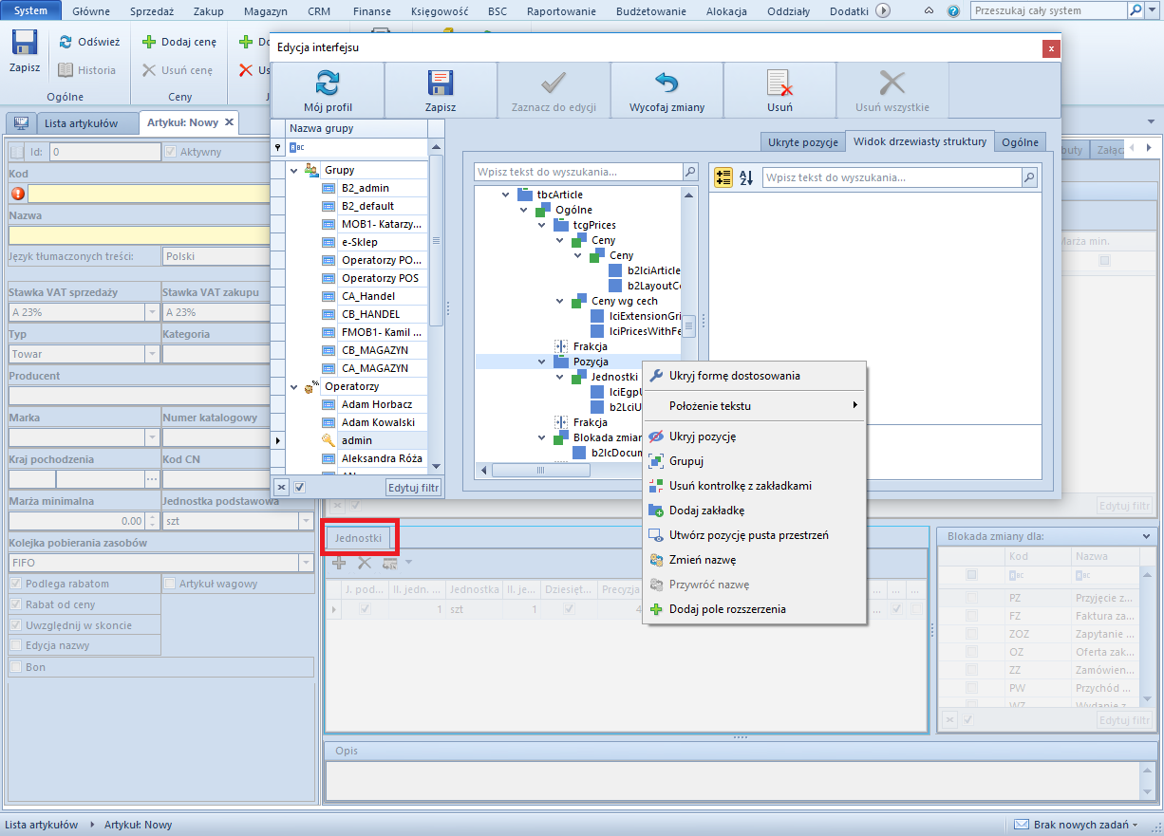1164x836 pixels.
Task: Collapse the Ceny wg cech tree node
Action: [x=561, y=301]
